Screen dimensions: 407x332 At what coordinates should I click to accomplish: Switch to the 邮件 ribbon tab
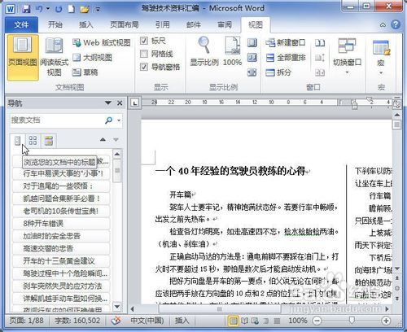click(194, 25)
